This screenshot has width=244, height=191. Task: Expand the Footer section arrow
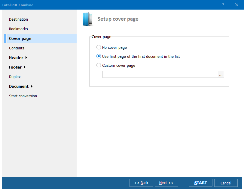(x=25, y=67)
